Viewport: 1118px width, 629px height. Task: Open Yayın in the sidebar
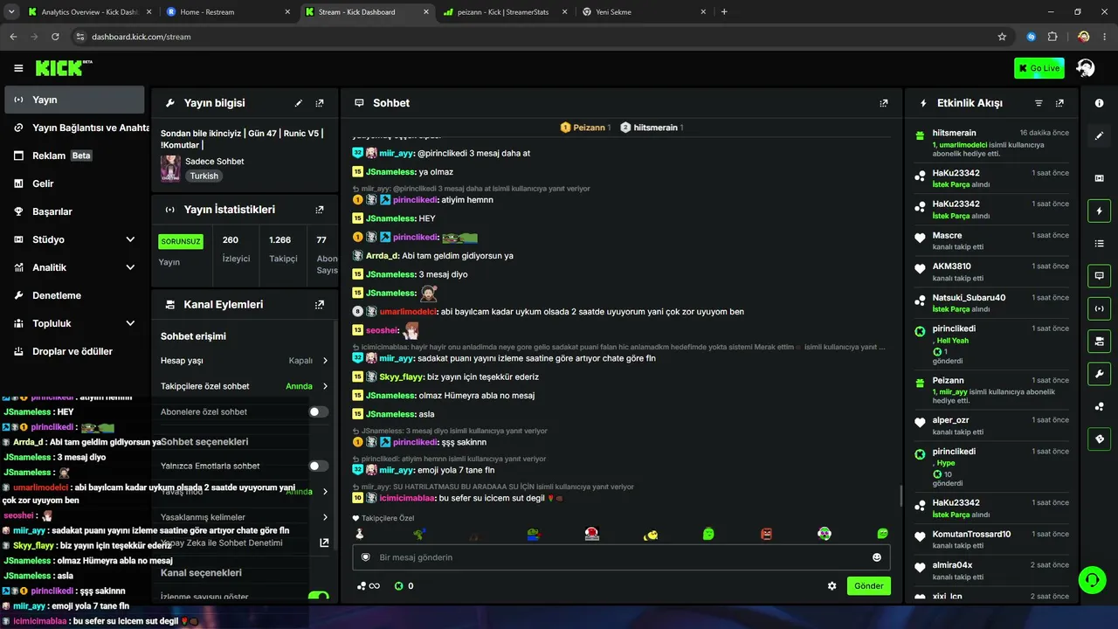coord(74,100)
